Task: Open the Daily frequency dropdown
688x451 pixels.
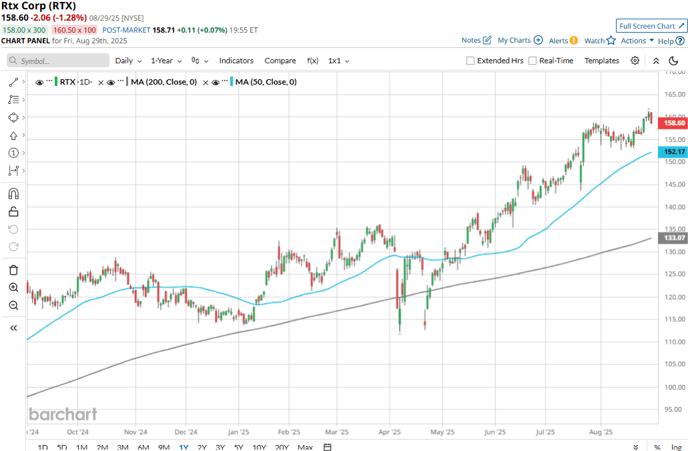Action: coord(128,61)
